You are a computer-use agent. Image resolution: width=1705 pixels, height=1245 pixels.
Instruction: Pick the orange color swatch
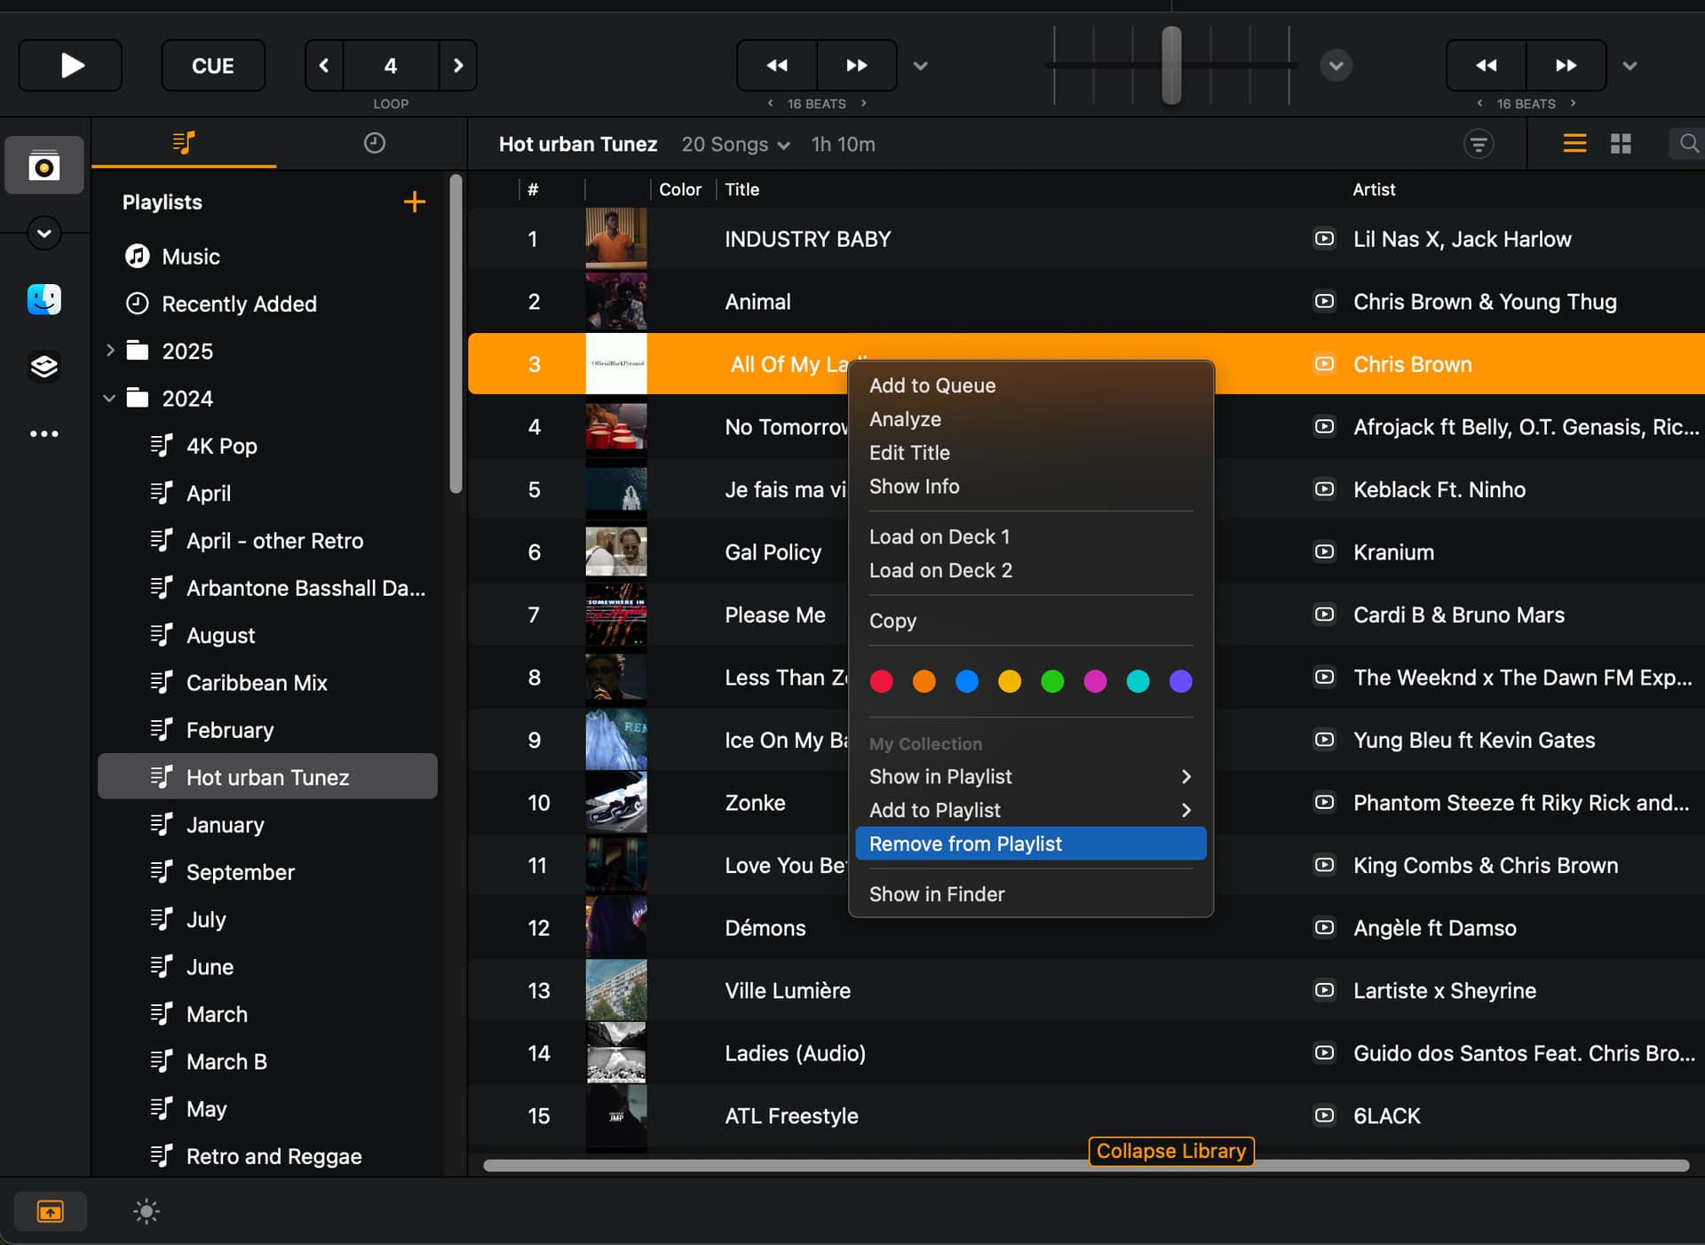[924, 681]
